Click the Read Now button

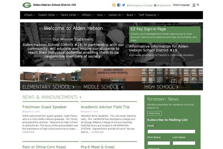coord(155,113)
